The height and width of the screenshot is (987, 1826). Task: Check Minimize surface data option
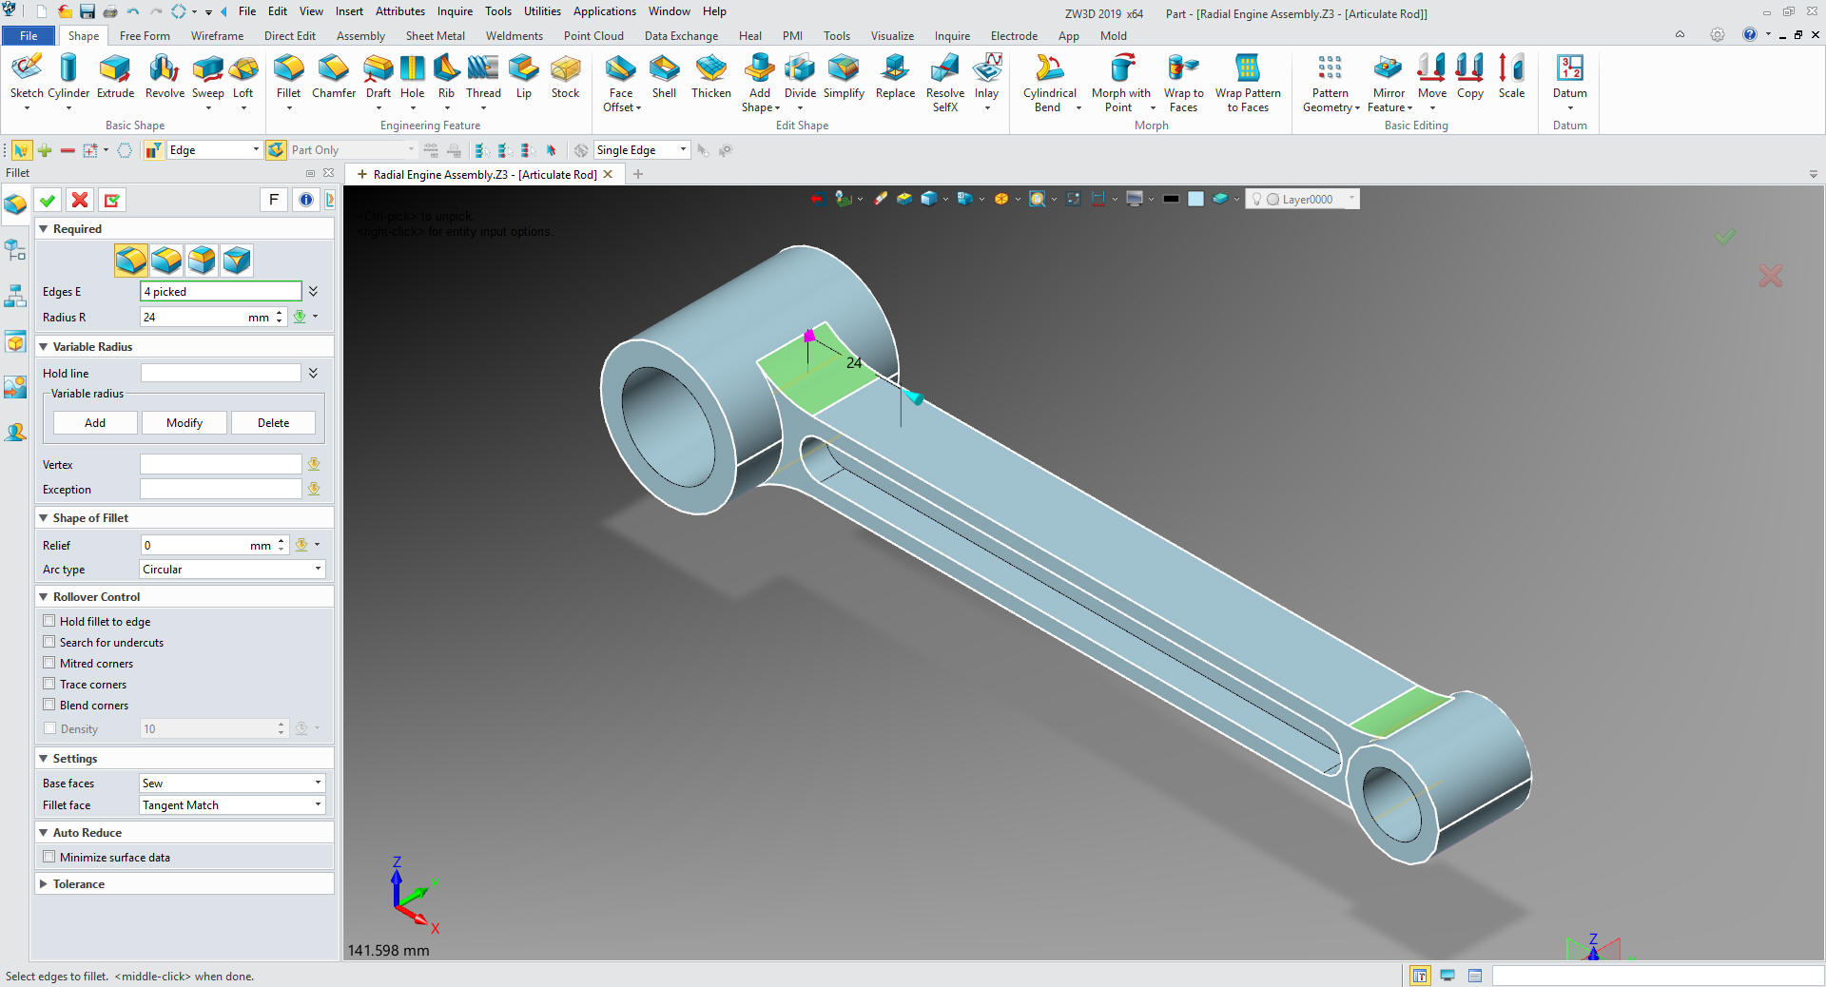pyautogui.click(x=49, y=857)
